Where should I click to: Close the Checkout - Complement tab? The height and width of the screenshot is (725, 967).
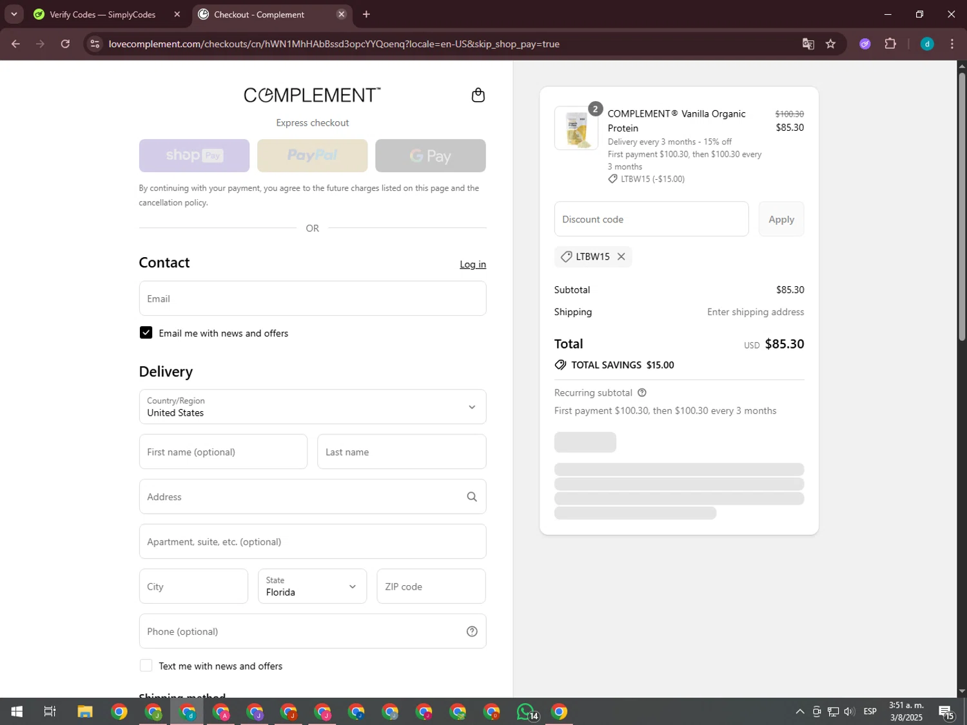(342, 14)
